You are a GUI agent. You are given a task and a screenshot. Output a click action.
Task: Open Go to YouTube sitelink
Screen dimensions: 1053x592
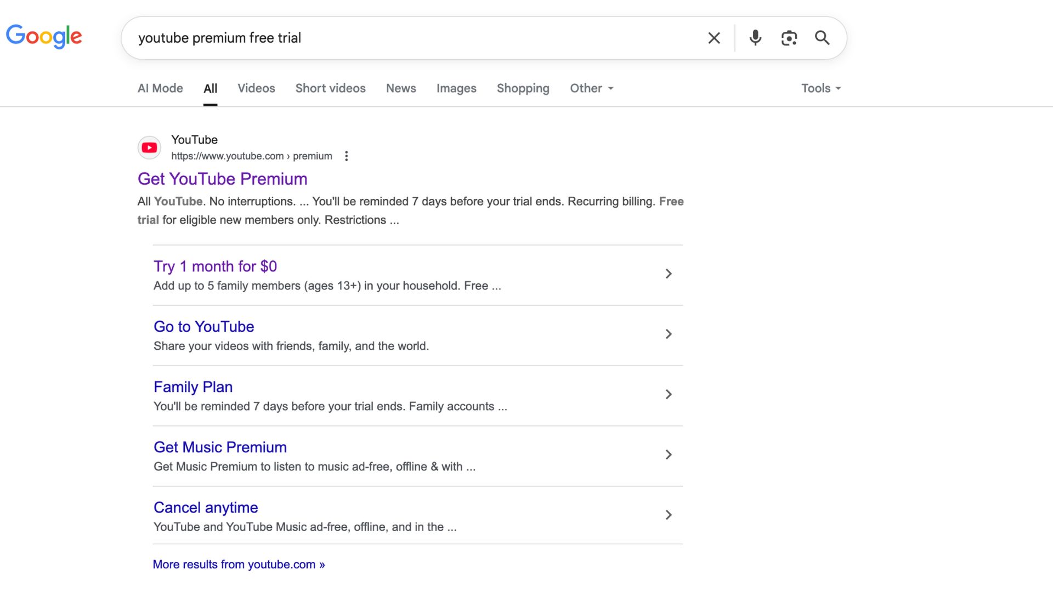tap(203, 327)
